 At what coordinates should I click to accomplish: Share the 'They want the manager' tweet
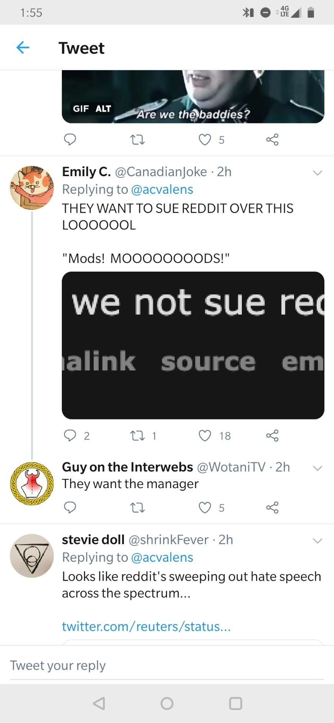(x=272, y=508)
